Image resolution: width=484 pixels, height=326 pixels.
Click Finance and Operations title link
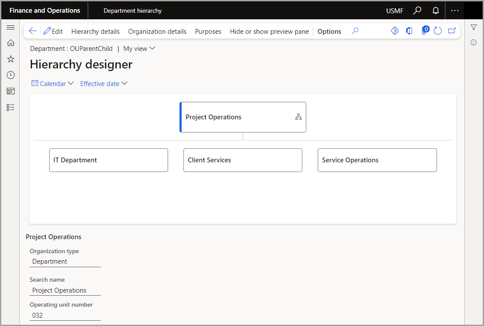(45, 11)
